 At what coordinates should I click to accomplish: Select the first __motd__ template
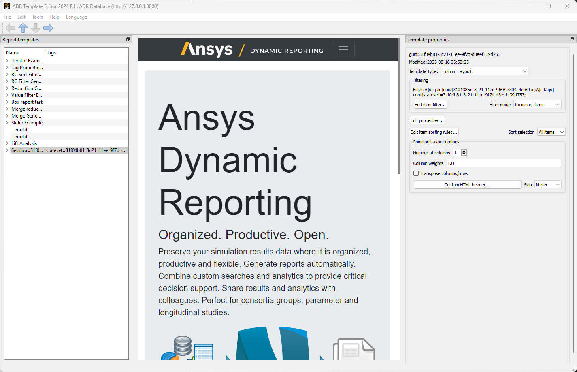21,130
